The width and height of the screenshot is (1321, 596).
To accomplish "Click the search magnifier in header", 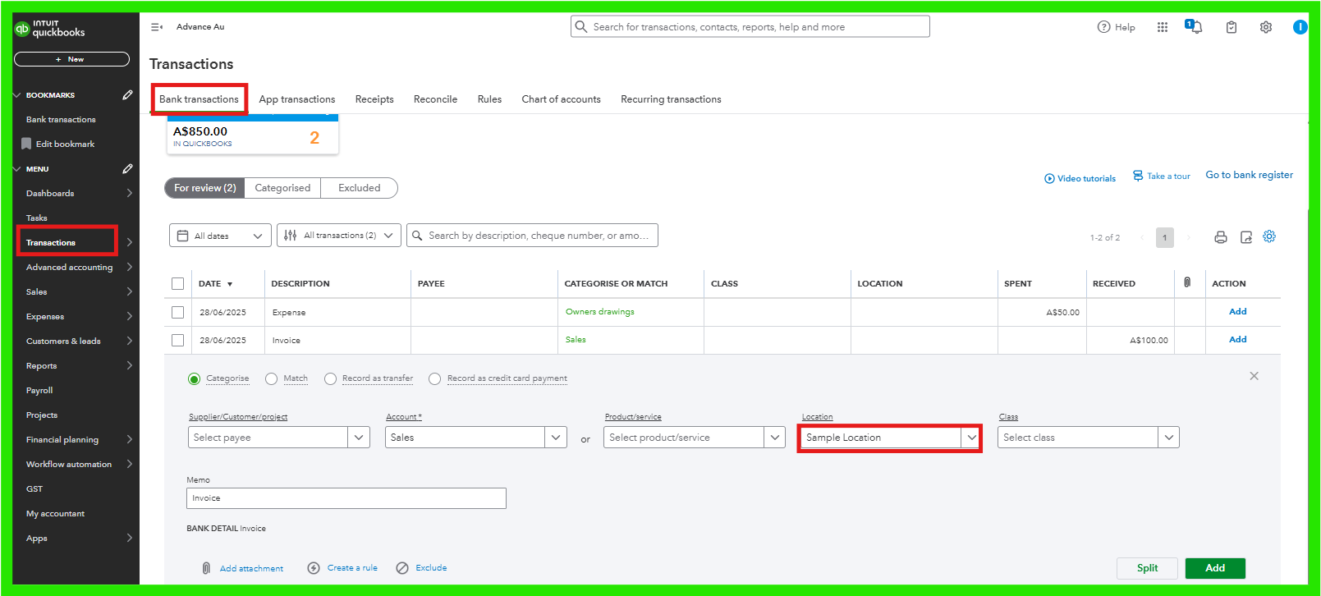I will (x=581, y=27).
